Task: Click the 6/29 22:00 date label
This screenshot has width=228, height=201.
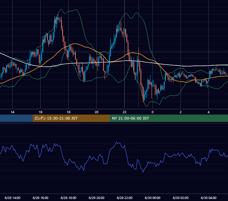Action: [x=124, y=198]
